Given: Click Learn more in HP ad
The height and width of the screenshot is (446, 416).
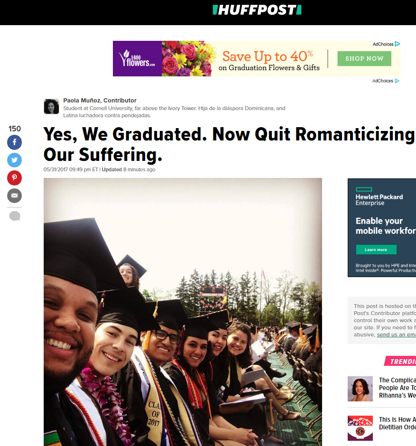Looking at the screenshot, I should [376, 250].
